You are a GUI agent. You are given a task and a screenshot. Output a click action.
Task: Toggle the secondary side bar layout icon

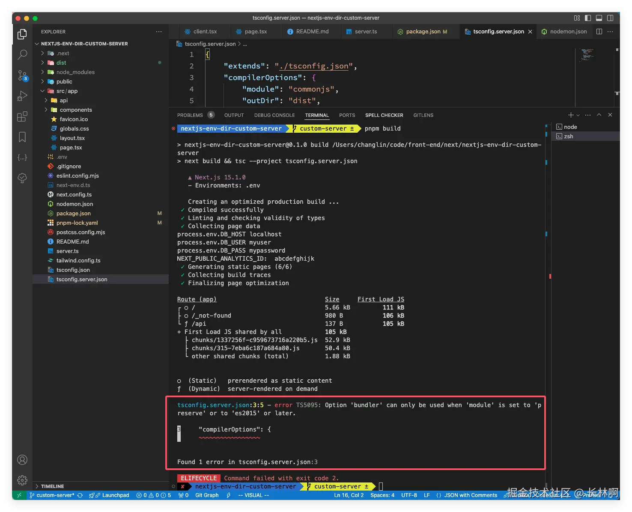point(610,18)
